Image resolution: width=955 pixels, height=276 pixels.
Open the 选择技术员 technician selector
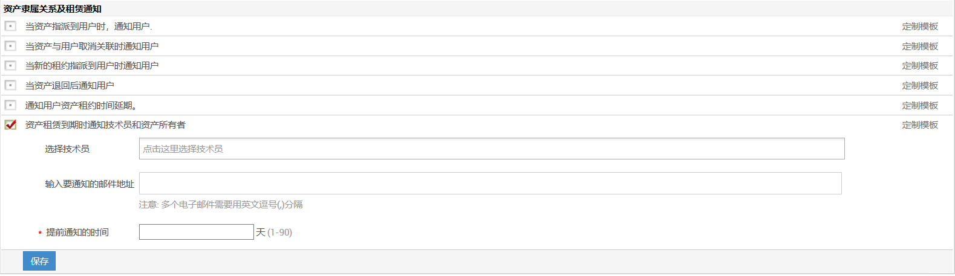pos(491,149)
